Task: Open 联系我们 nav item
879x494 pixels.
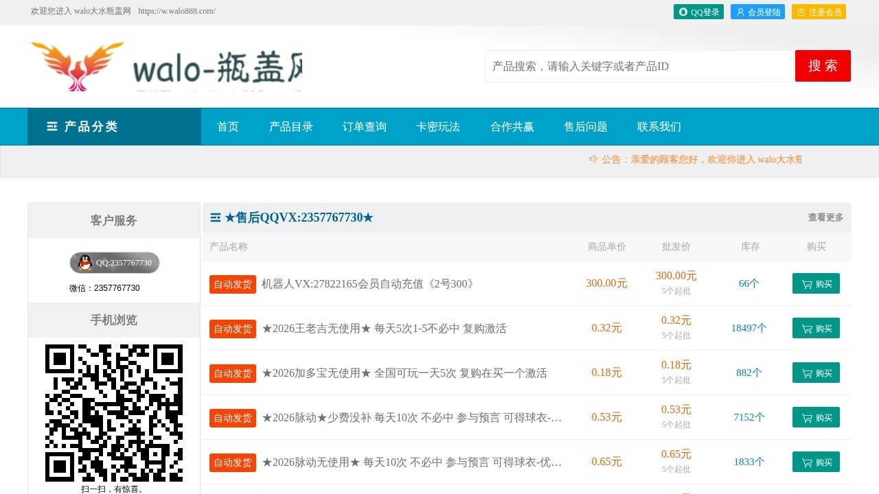Action: click(659, 126)
